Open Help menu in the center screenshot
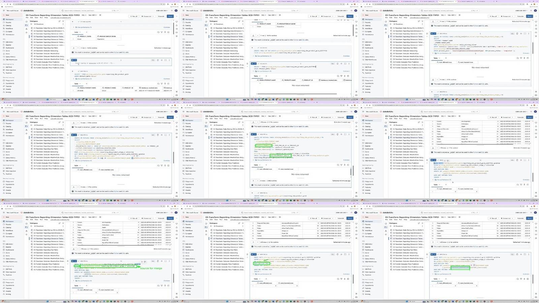The width and height of the screenshot is (539, 303). tap(226, 119)
